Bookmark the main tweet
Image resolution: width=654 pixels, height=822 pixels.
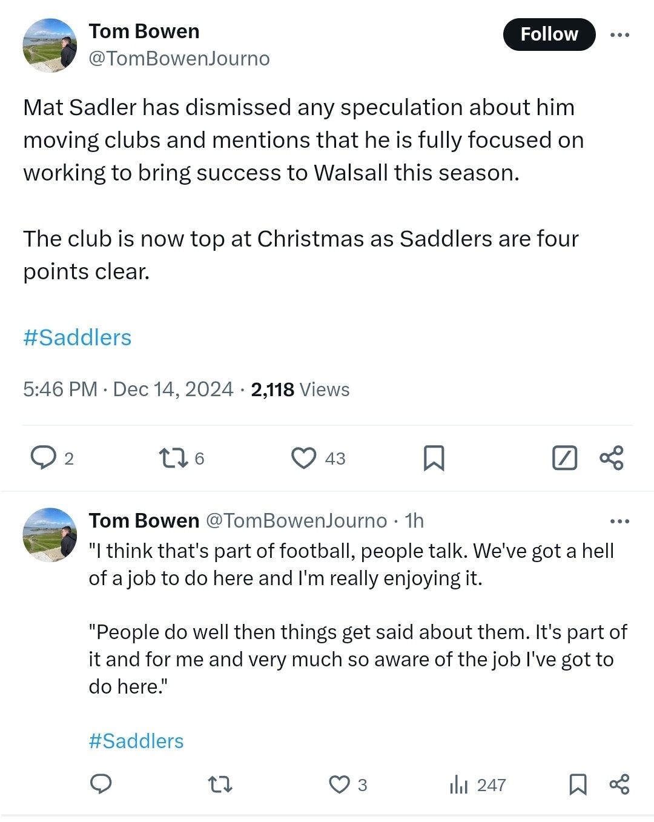coord(434,458)
